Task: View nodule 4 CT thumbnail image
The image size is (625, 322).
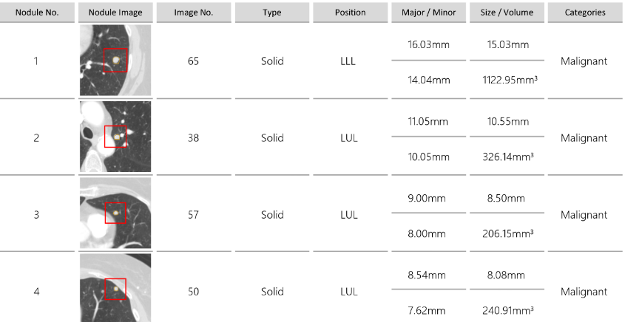Action: [115, 289]
